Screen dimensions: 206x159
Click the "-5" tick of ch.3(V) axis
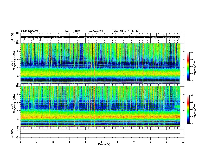point(17,137)
